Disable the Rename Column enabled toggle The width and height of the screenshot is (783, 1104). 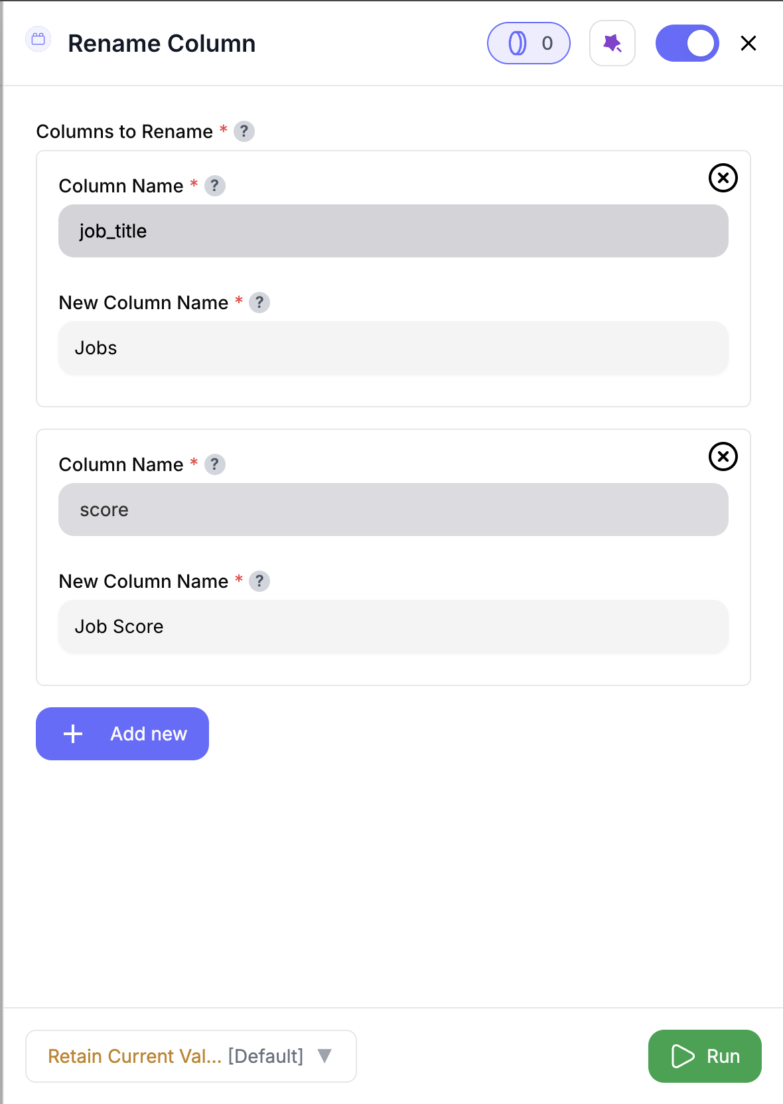tap(687, 42)
